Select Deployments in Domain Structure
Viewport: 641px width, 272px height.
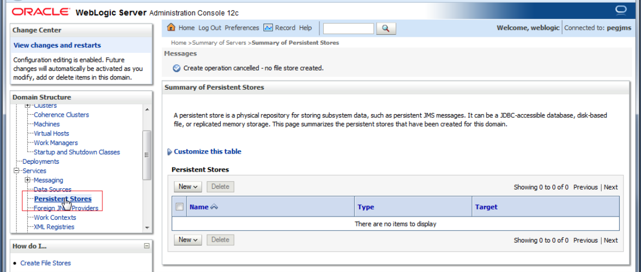tap(41, 162)
